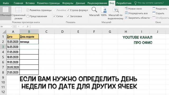Switch to the Главная tab

(18, 3)
